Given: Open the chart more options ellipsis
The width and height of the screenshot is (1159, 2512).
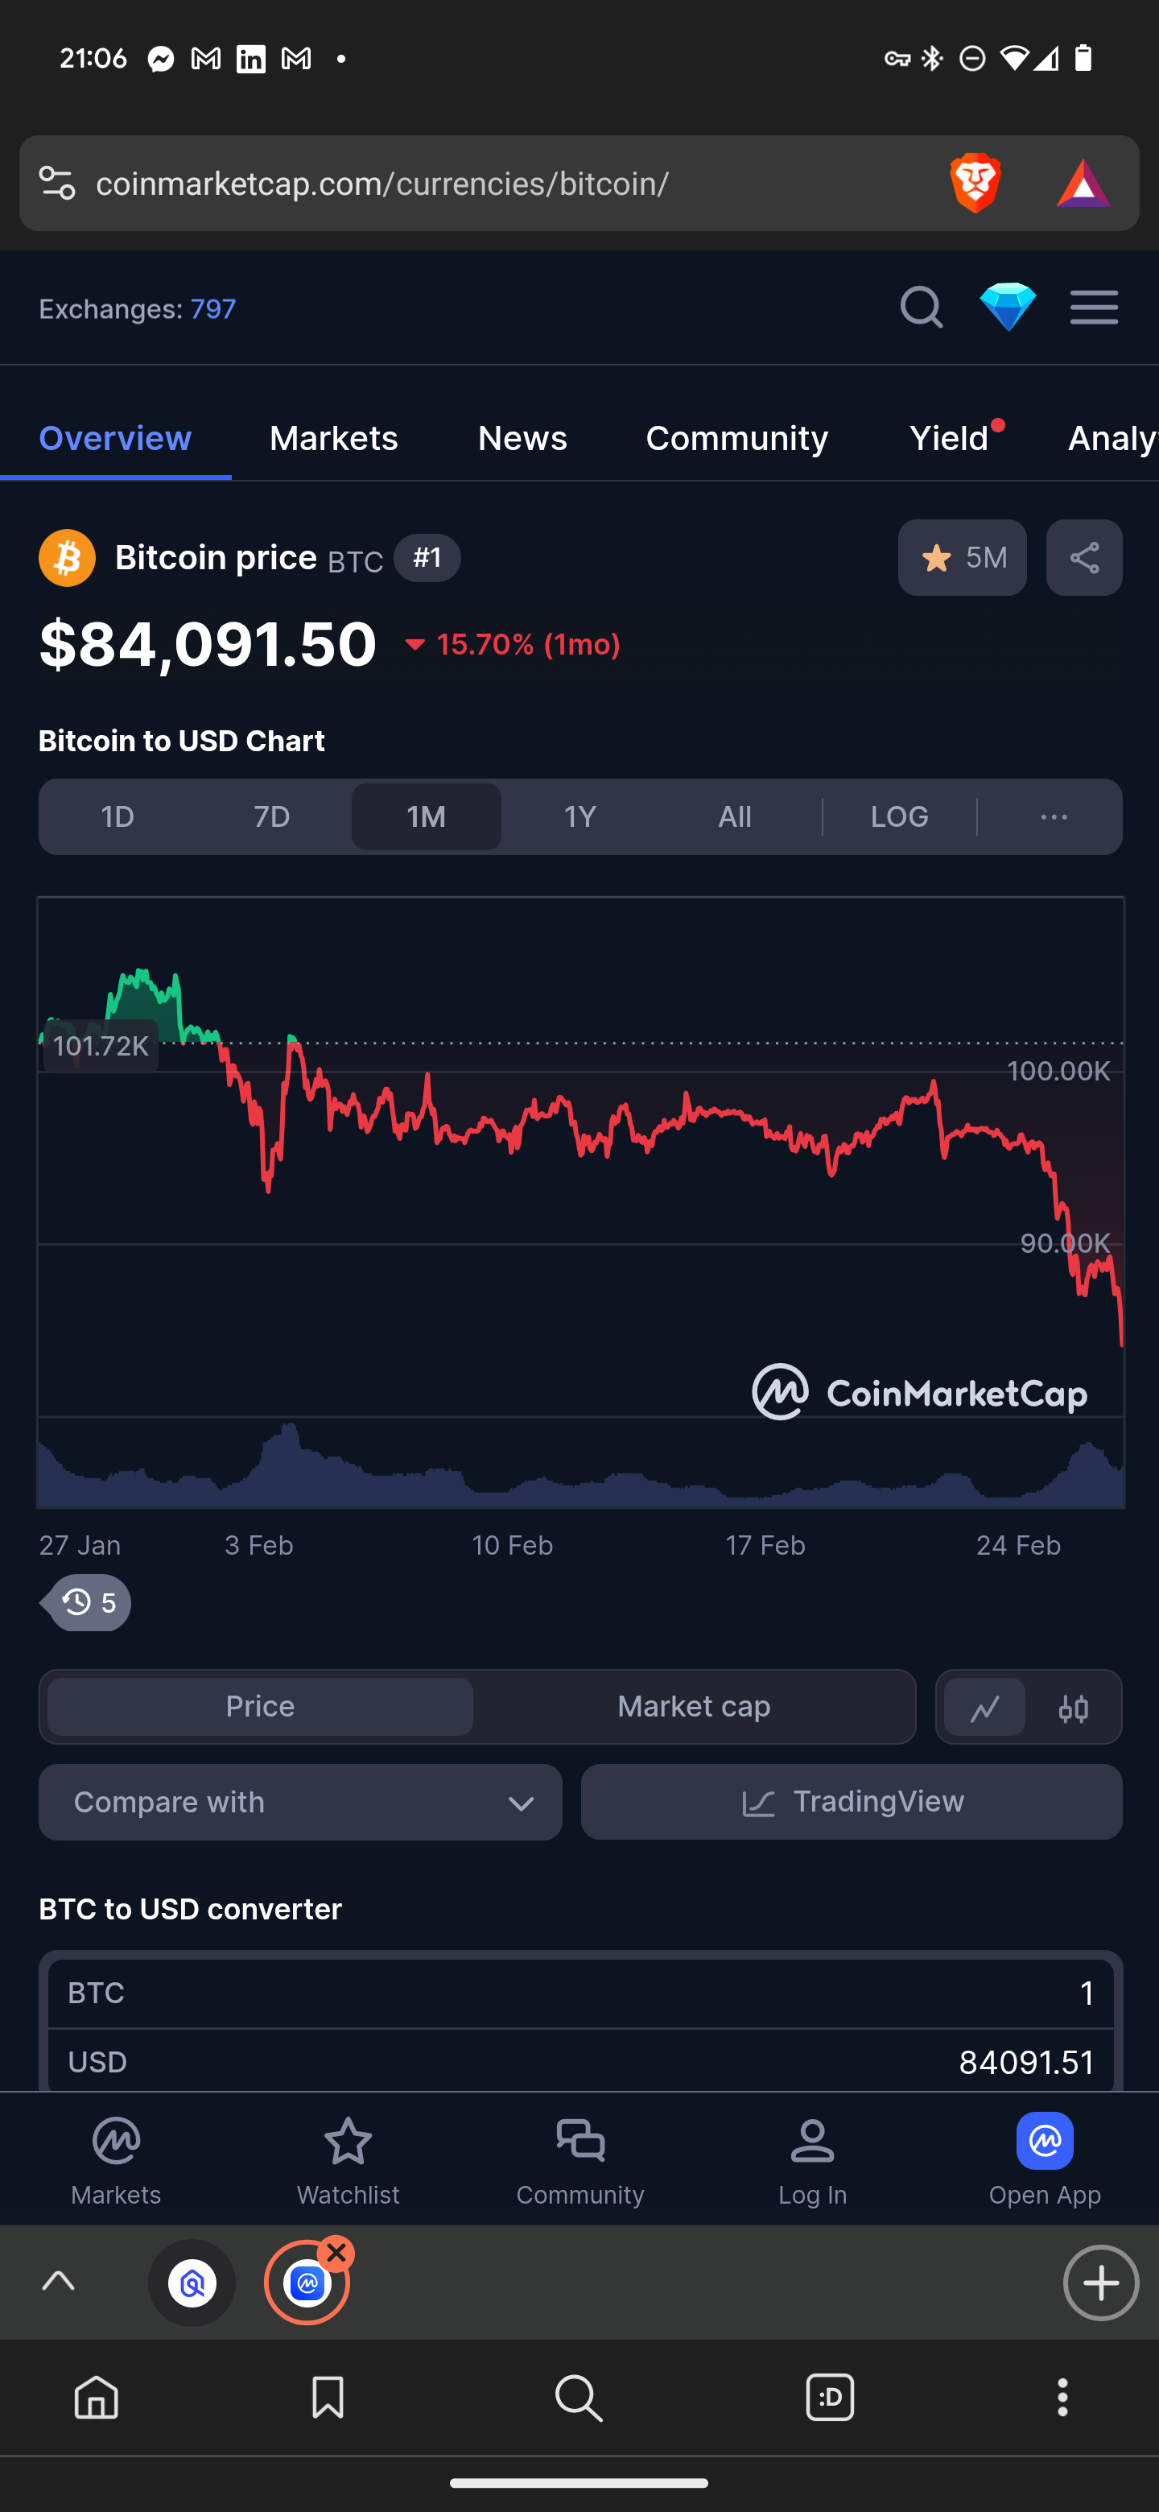Looking at the screenshot, I should pos(1054,817).
